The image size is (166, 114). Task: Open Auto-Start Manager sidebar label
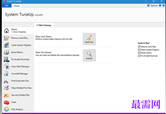20,66
